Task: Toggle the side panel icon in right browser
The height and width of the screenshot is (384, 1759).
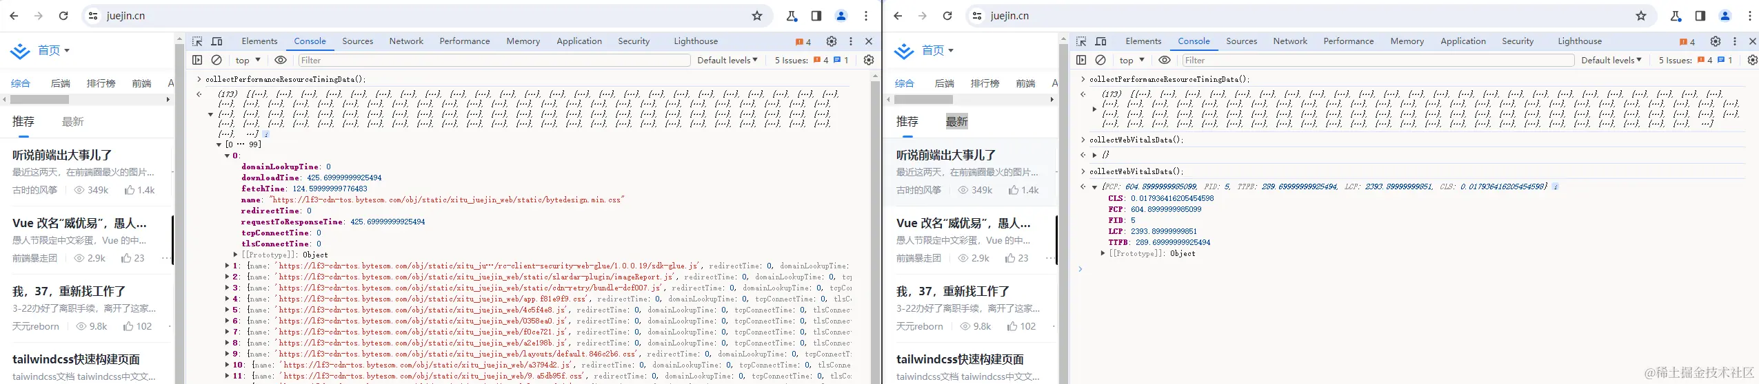Action: pos(1700,16)
